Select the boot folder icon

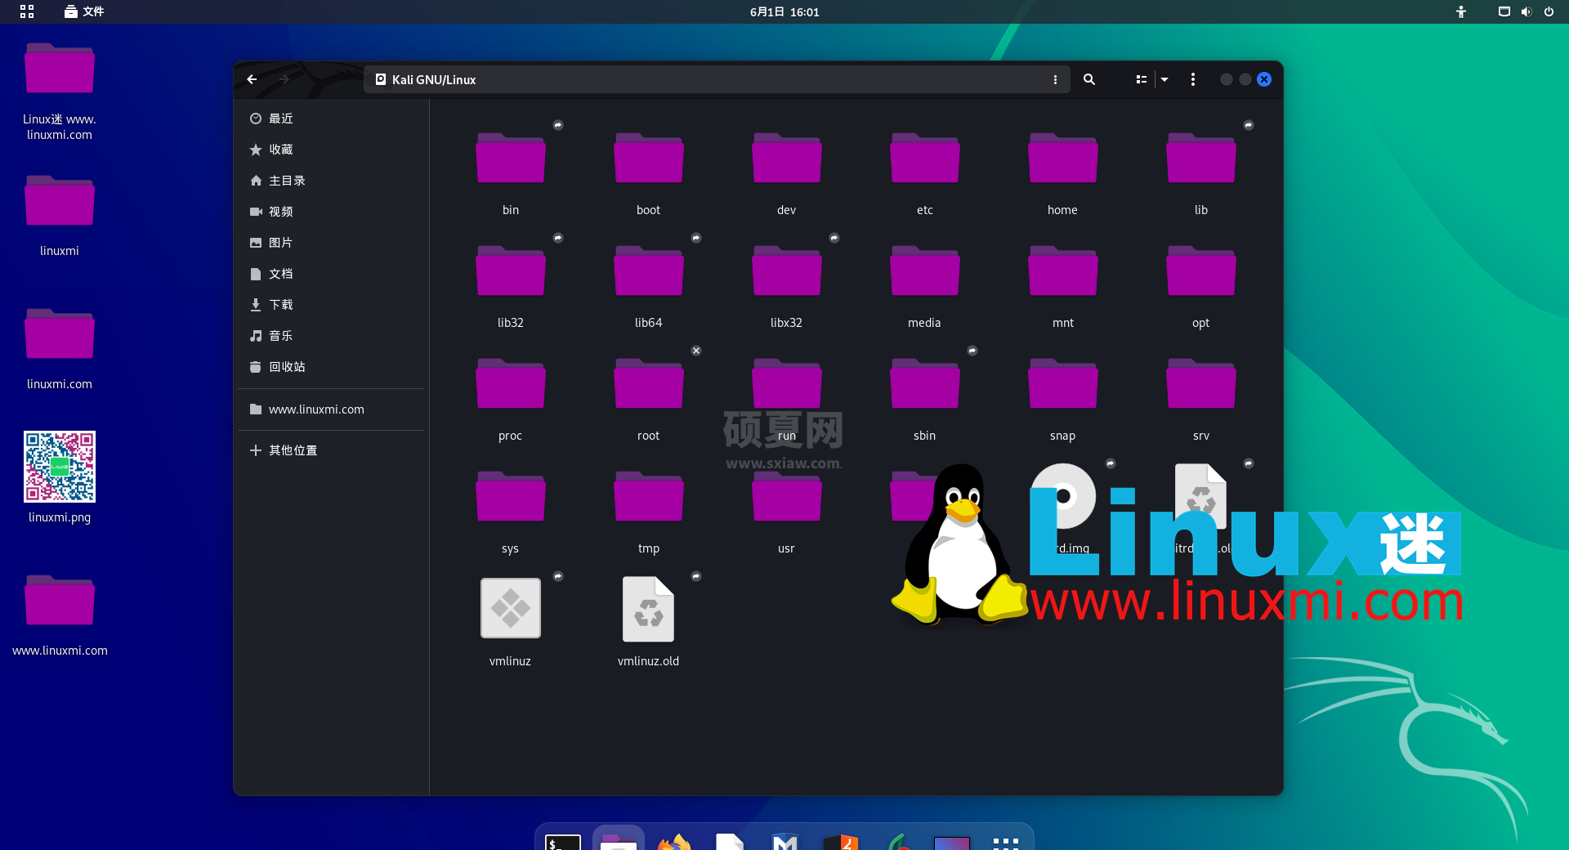pos(649,158)
